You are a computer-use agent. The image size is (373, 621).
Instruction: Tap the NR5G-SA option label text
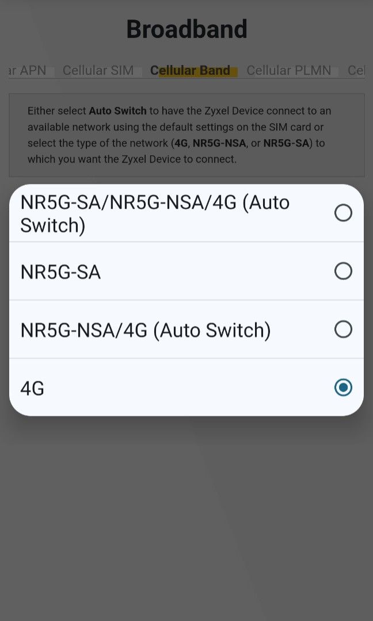pyautogui.click(x=60, y=272)
